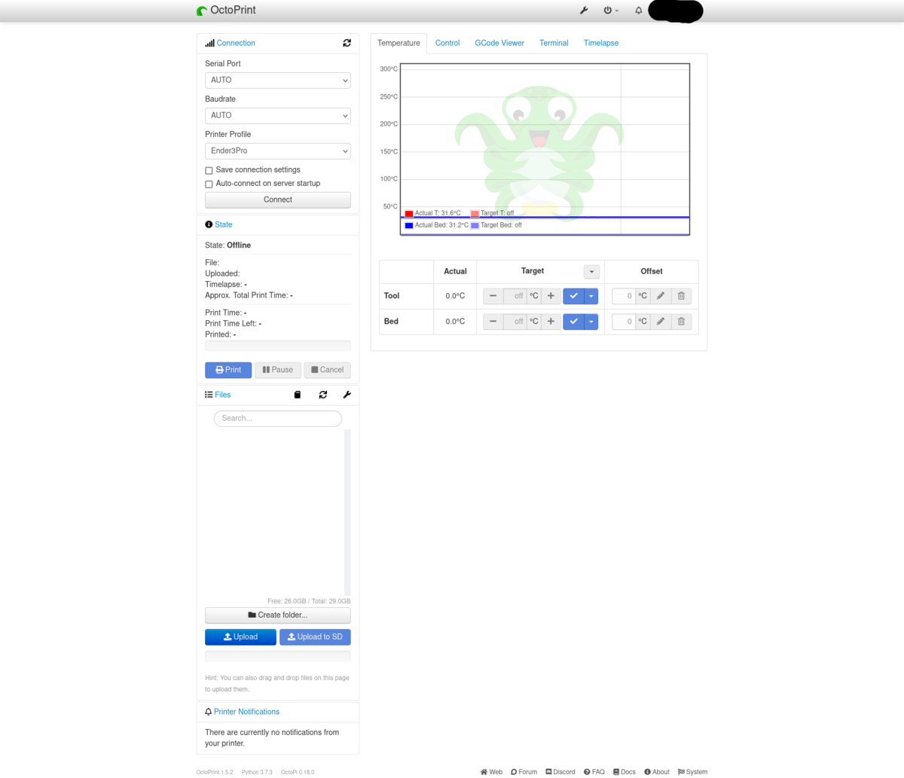Click the Create folder button

pos(278,615)
